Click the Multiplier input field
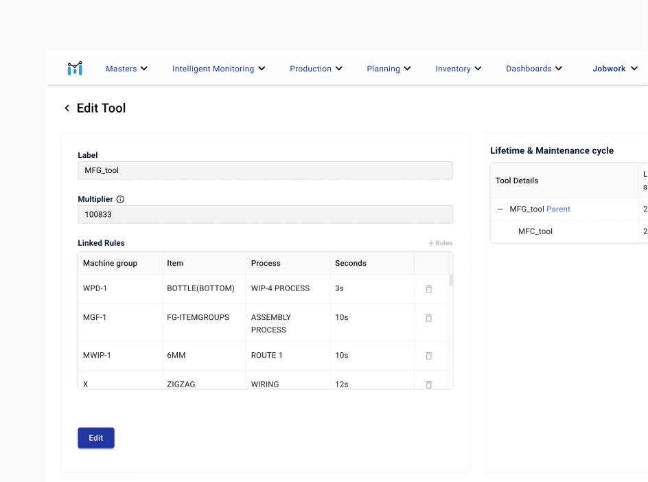This screenshot has height=482, width=648. click(266, 214)
